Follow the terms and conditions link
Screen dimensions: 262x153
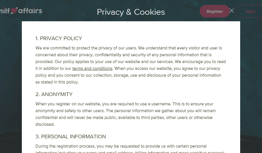pos(92,68)
